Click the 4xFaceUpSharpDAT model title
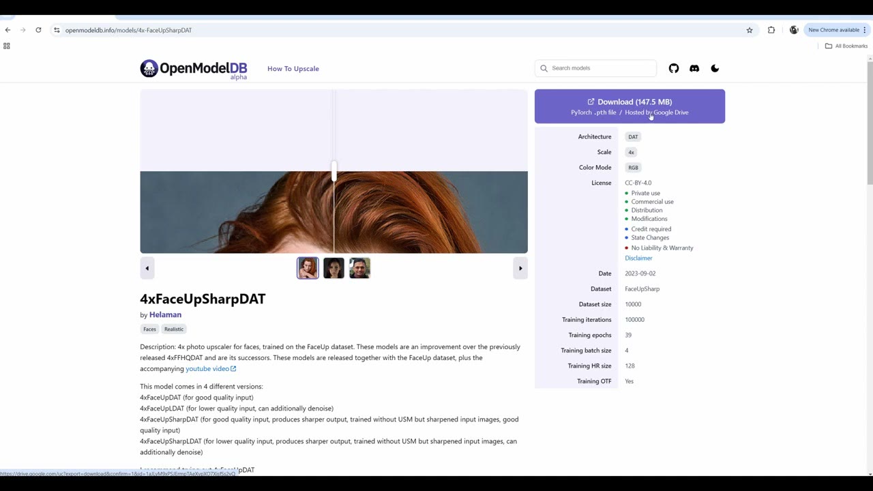This screenshot has height=491, width=873. click(x=203, y=299)
